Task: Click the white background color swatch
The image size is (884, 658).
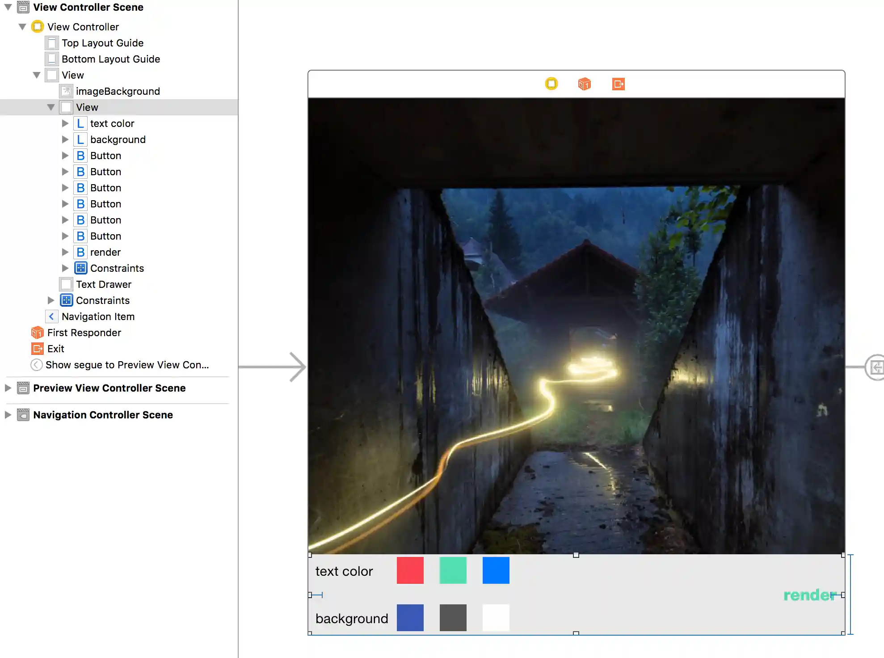Action: (x=496, y=617)
